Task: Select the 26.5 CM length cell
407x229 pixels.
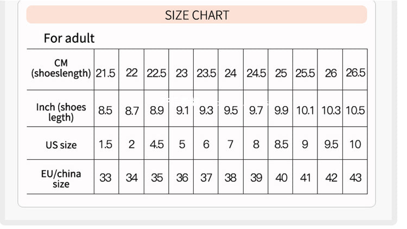Action: tap(355, 73)
